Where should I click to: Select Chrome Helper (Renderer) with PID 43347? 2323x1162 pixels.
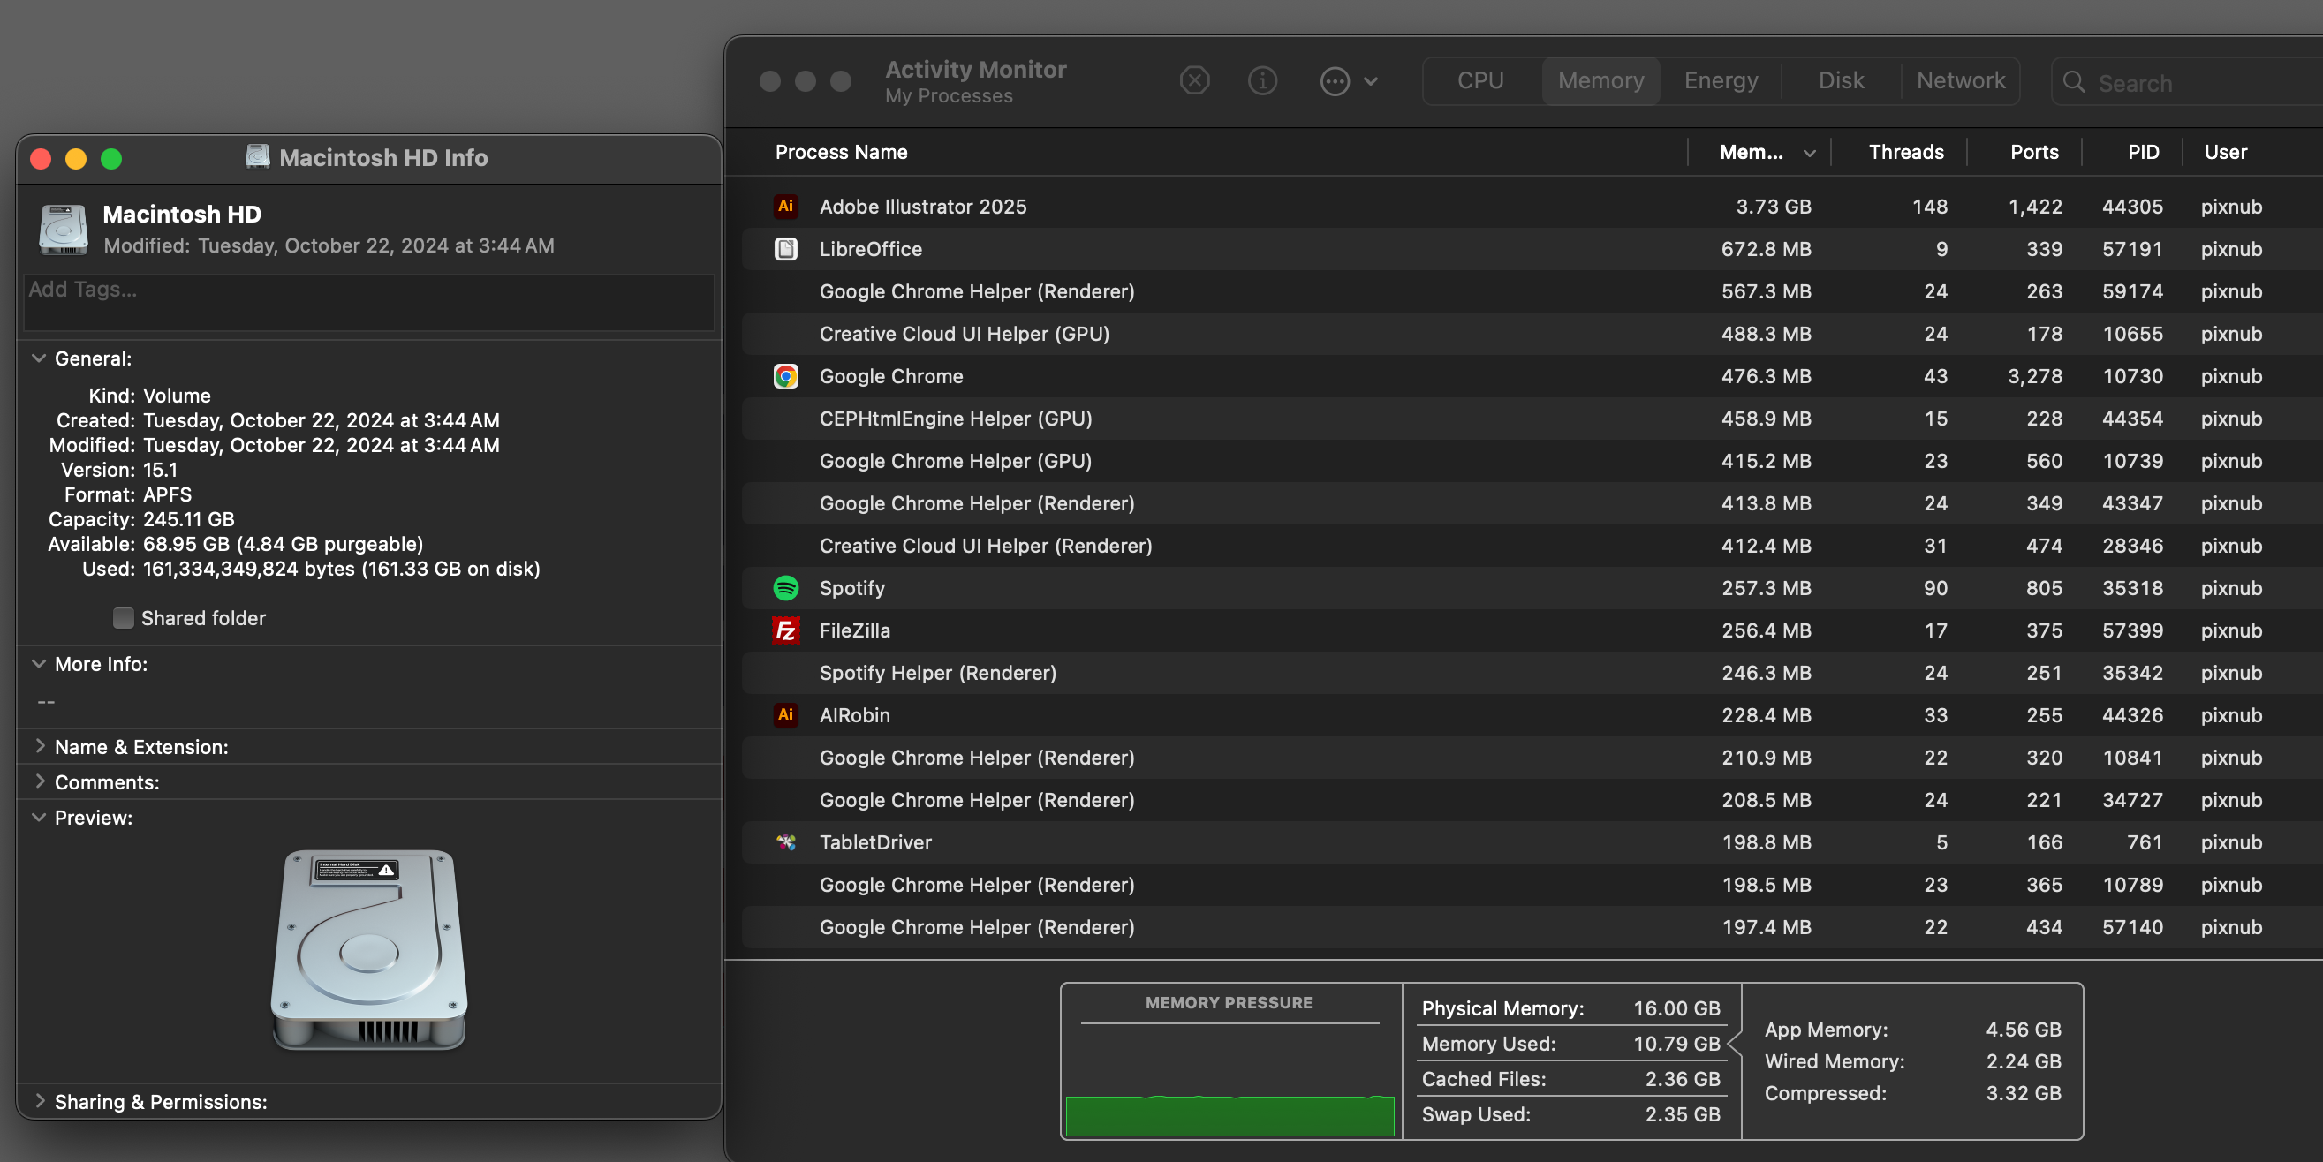pos(1532,503)
